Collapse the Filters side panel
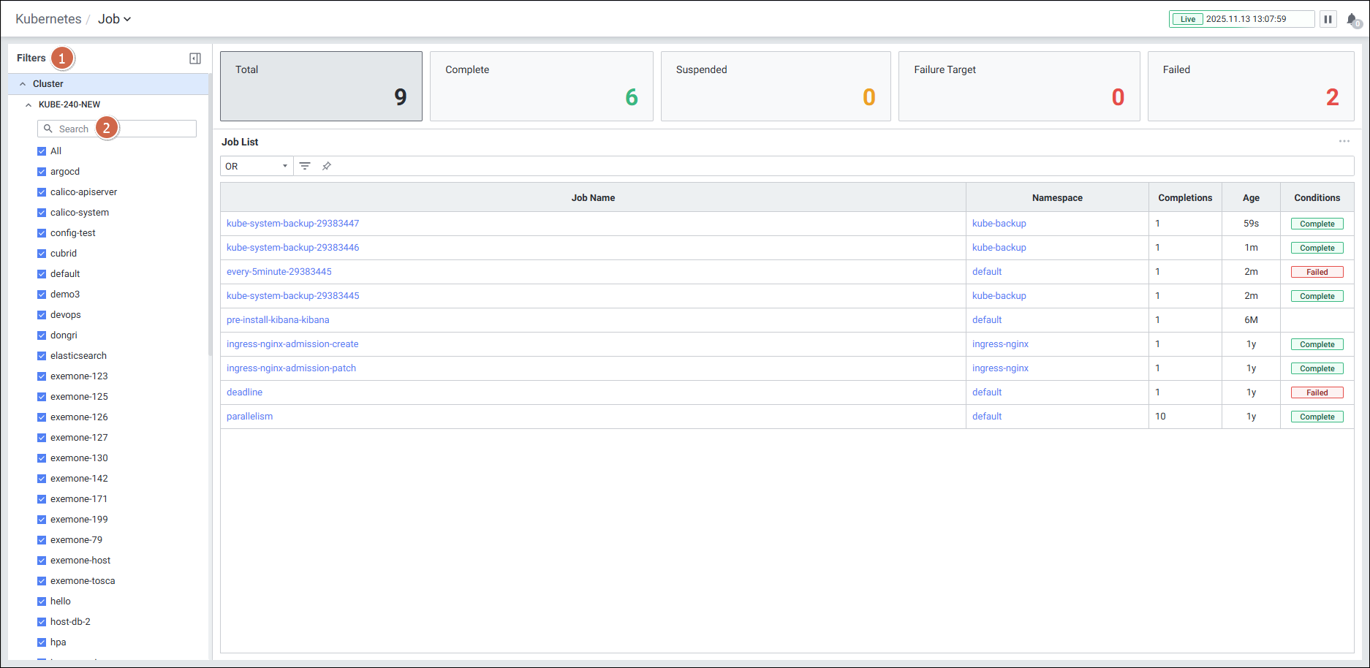The image size is (1370, 668). pos(195,58)
